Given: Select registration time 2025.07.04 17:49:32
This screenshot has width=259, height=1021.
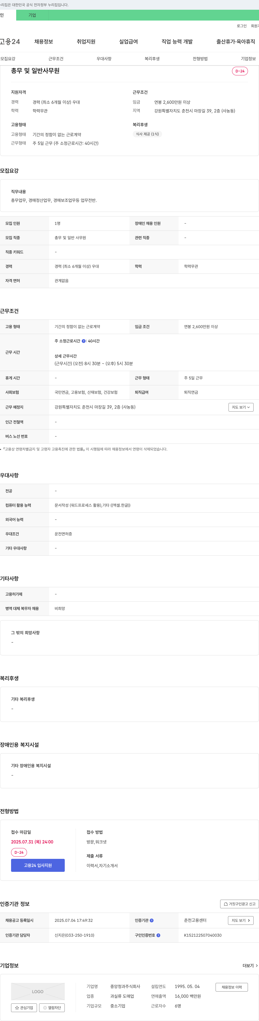Looking at the screenshot, I should pyautogui.click(x=74, y=920).
